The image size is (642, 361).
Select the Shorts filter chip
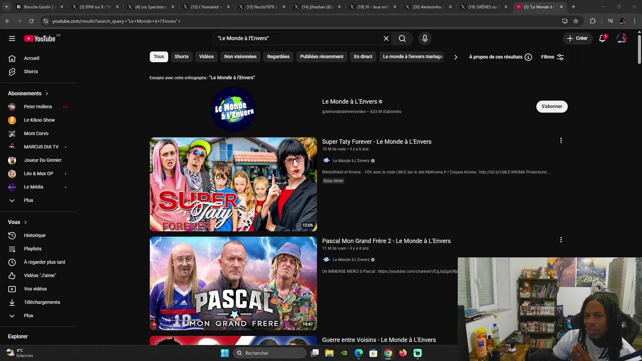pos(182,57)
